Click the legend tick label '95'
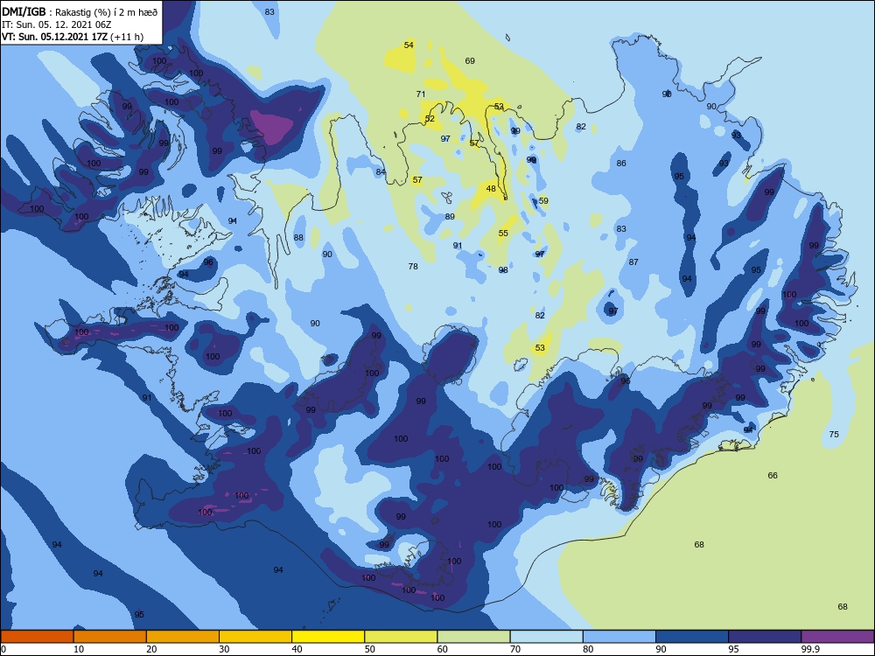 click(x=733, y=649)
